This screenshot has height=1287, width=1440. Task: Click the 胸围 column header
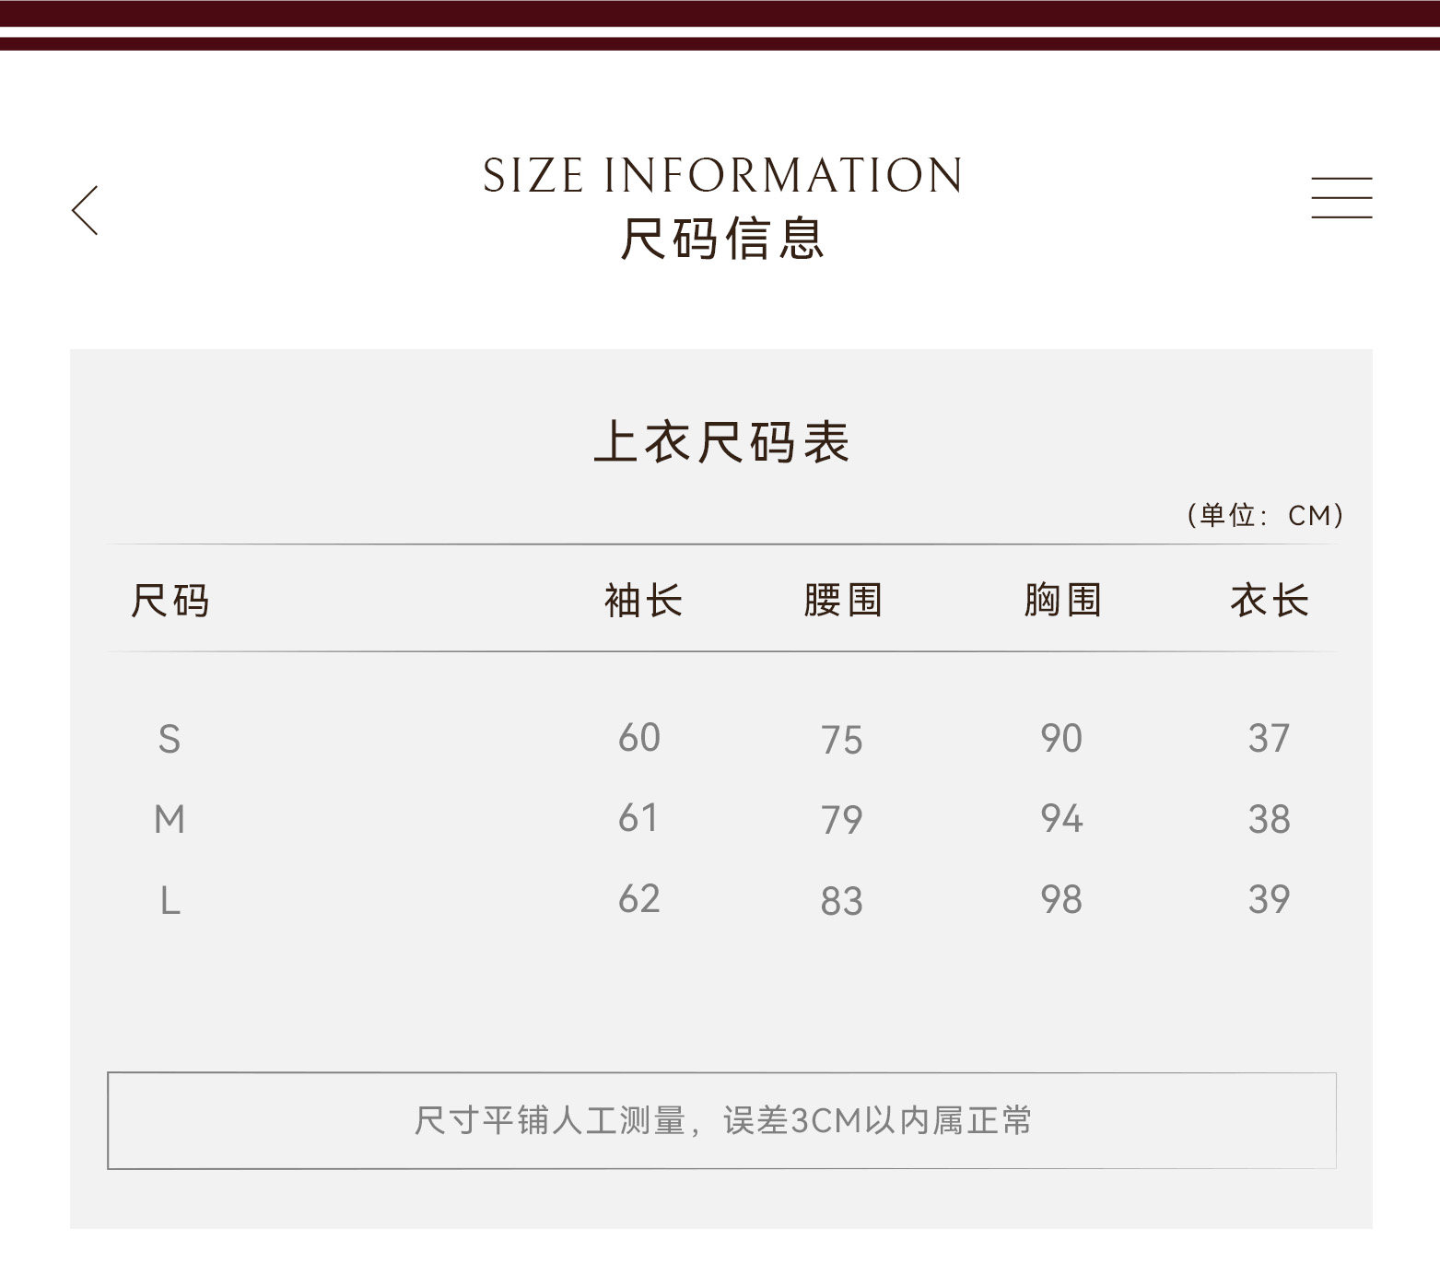(x=1062, y=601)
